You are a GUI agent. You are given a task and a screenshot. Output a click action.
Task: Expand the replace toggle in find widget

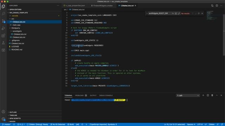click(x=147, y=13)
